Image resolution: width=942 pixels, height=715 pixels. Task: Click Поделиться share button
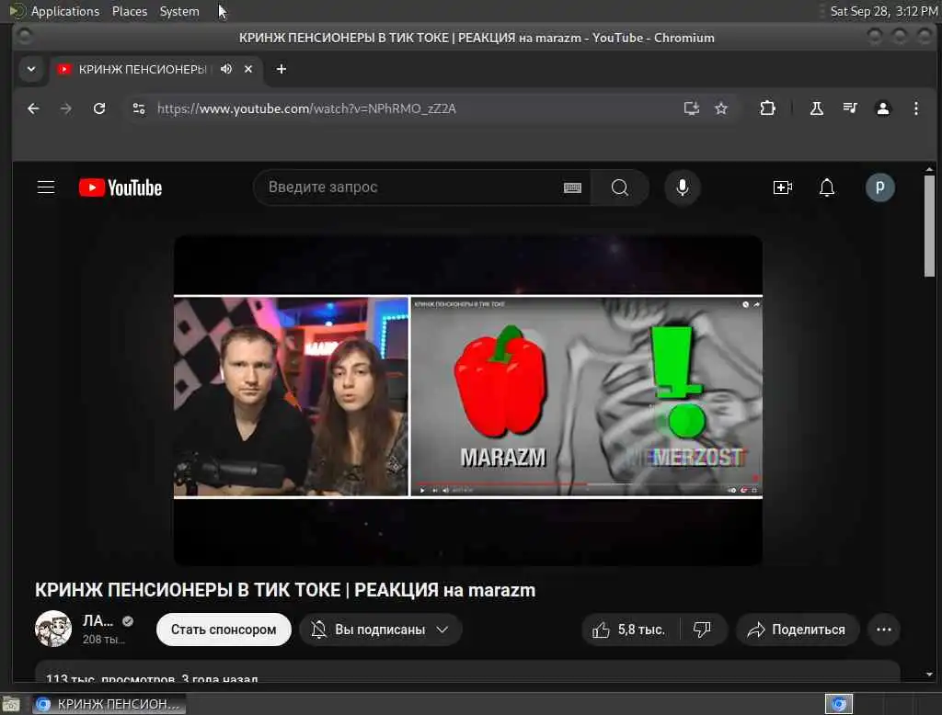click(x=798, y=630)
